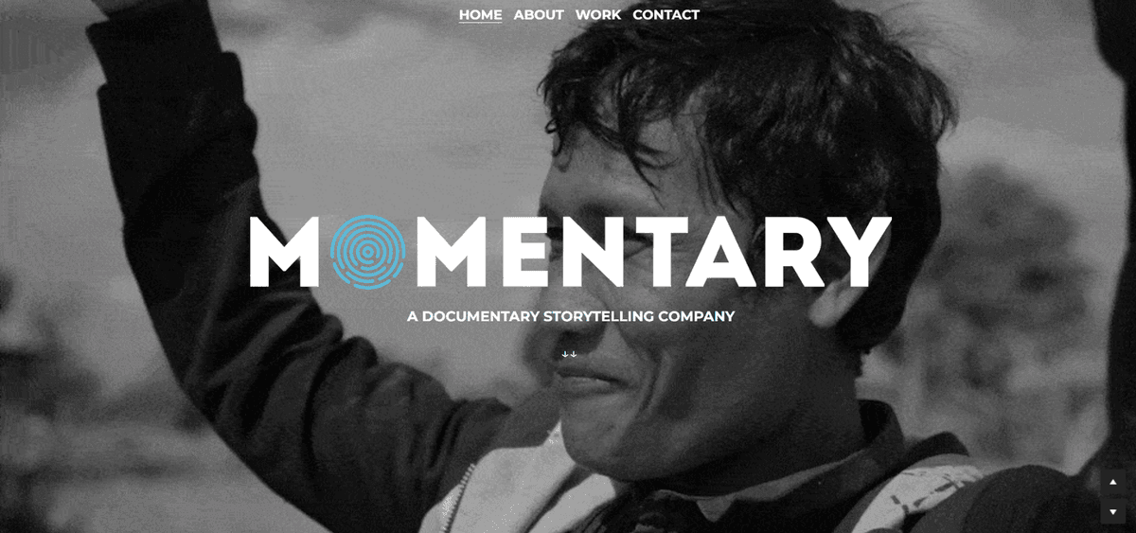Click 'A Documentary Storytelling Company' tagline
The width and height of the screenshot is (1136, 533).
[x=571, y=315]
